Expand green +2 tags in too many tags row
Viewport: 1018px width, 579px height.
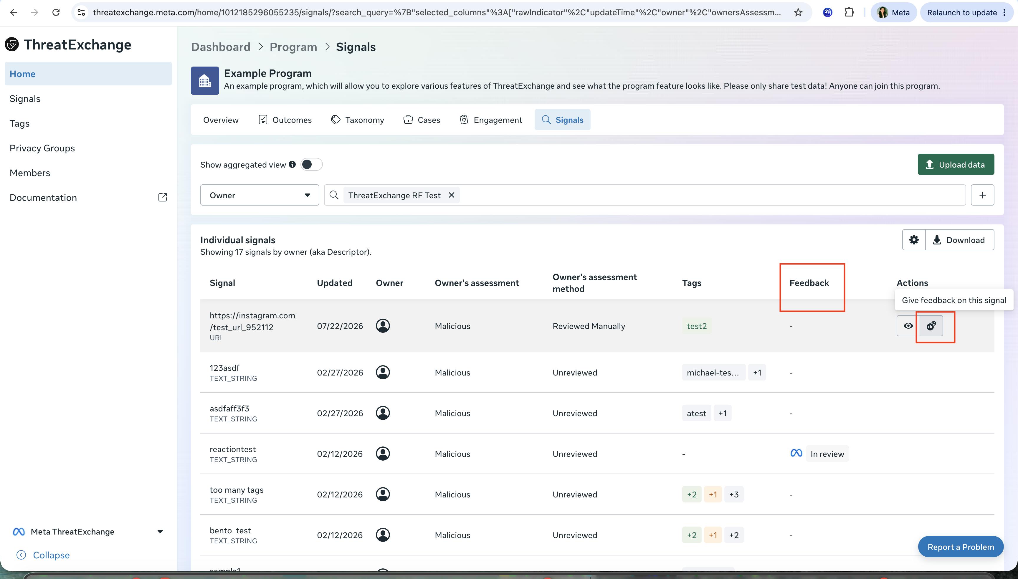[x=692, y=494]
